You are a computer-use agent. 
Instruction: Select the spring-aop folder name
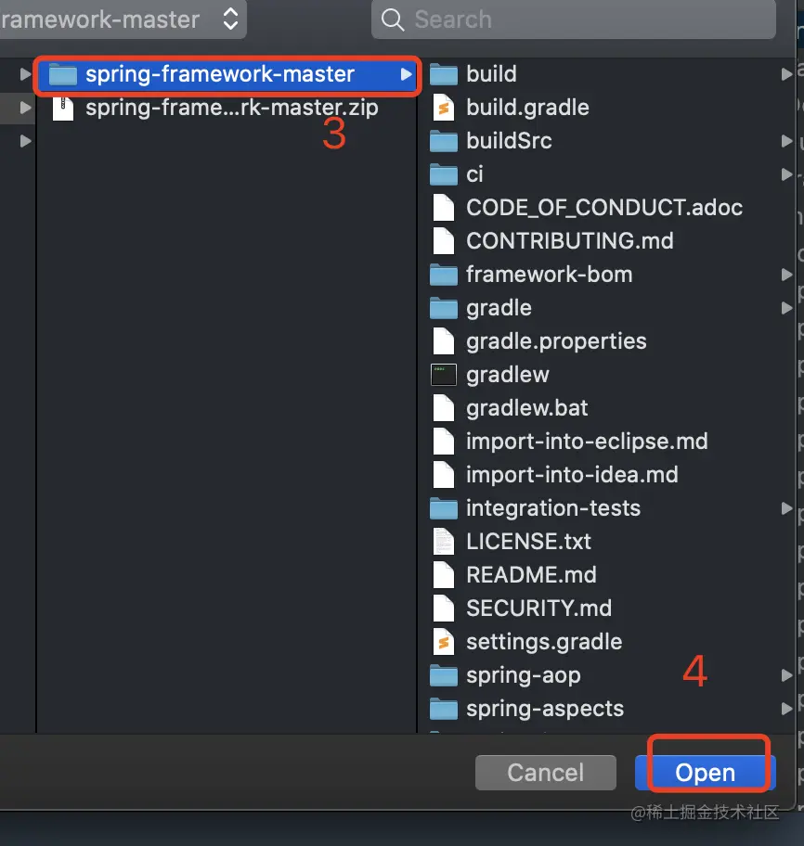click(524, 675)
